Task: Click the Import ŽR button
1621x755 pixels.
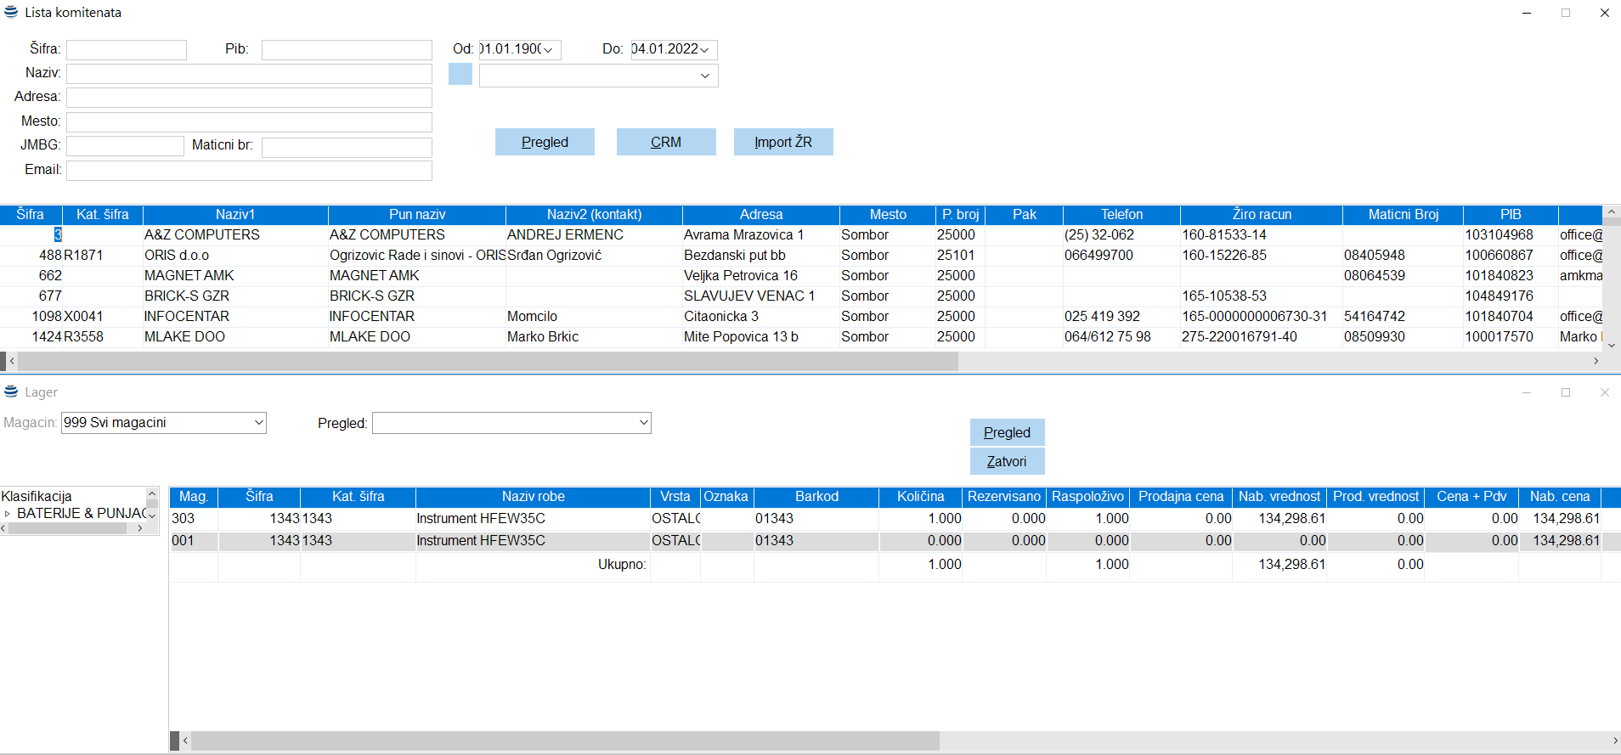Action: pos(782,142)
